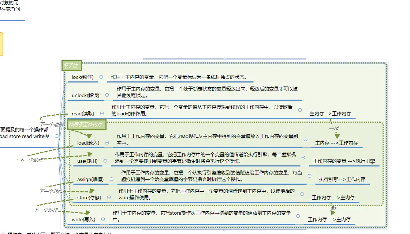
Task: Click the 下一个动作 label beside store
Action: (x=51, y=191)
